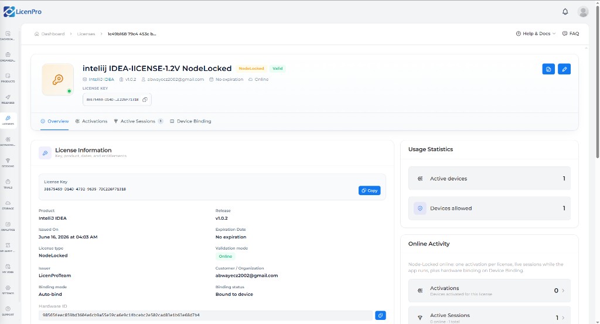Open Sessions in the left sidebar
Screen dimensions: 600x324
(8, 163)
